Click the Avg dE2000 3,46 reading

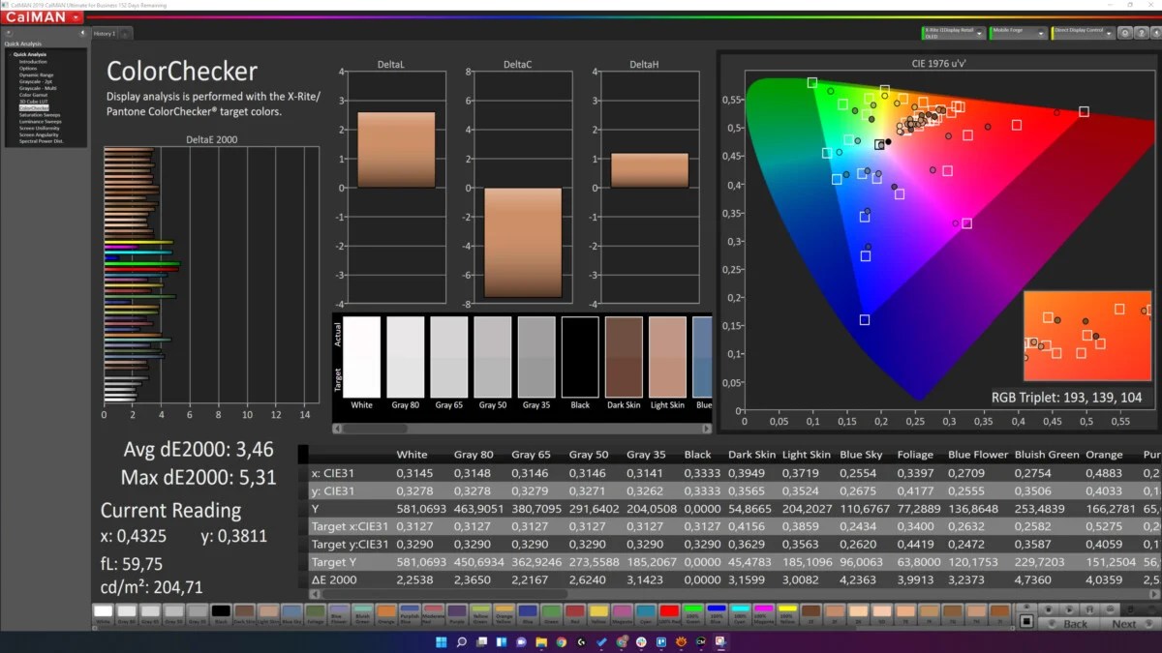199,449
